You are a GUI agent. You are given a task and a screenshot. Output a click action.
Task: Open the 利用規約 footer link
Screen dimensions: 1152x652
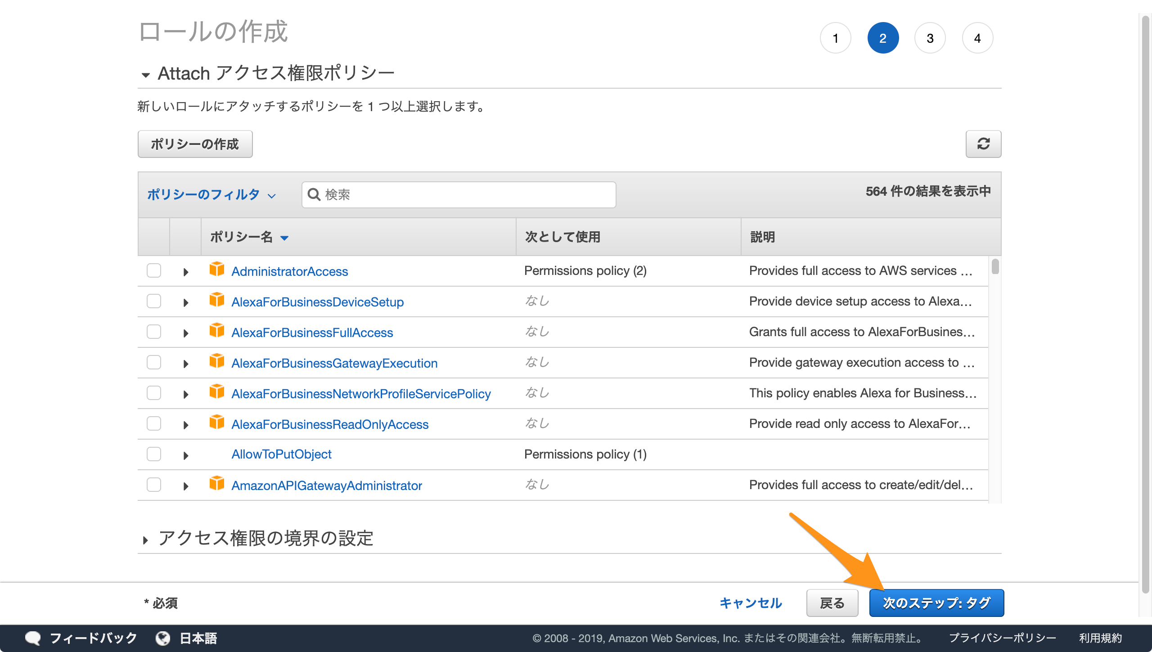click(1100, 638)
